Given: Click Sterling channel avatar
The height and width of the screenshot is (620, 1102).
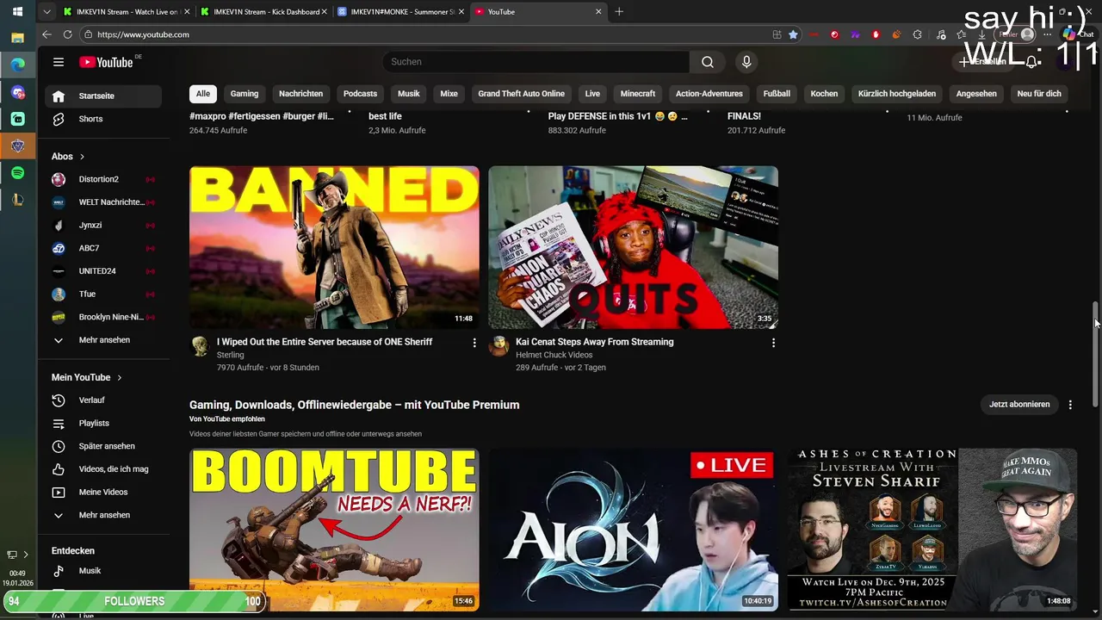Looking at the screenshot, I should (200, 346).
